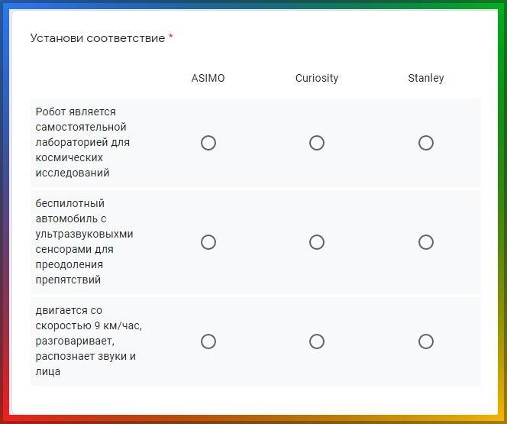The image size is (507, 424).
Task: Choose Stanley for беспилотный автомобиль row
Action: [426, 242]
